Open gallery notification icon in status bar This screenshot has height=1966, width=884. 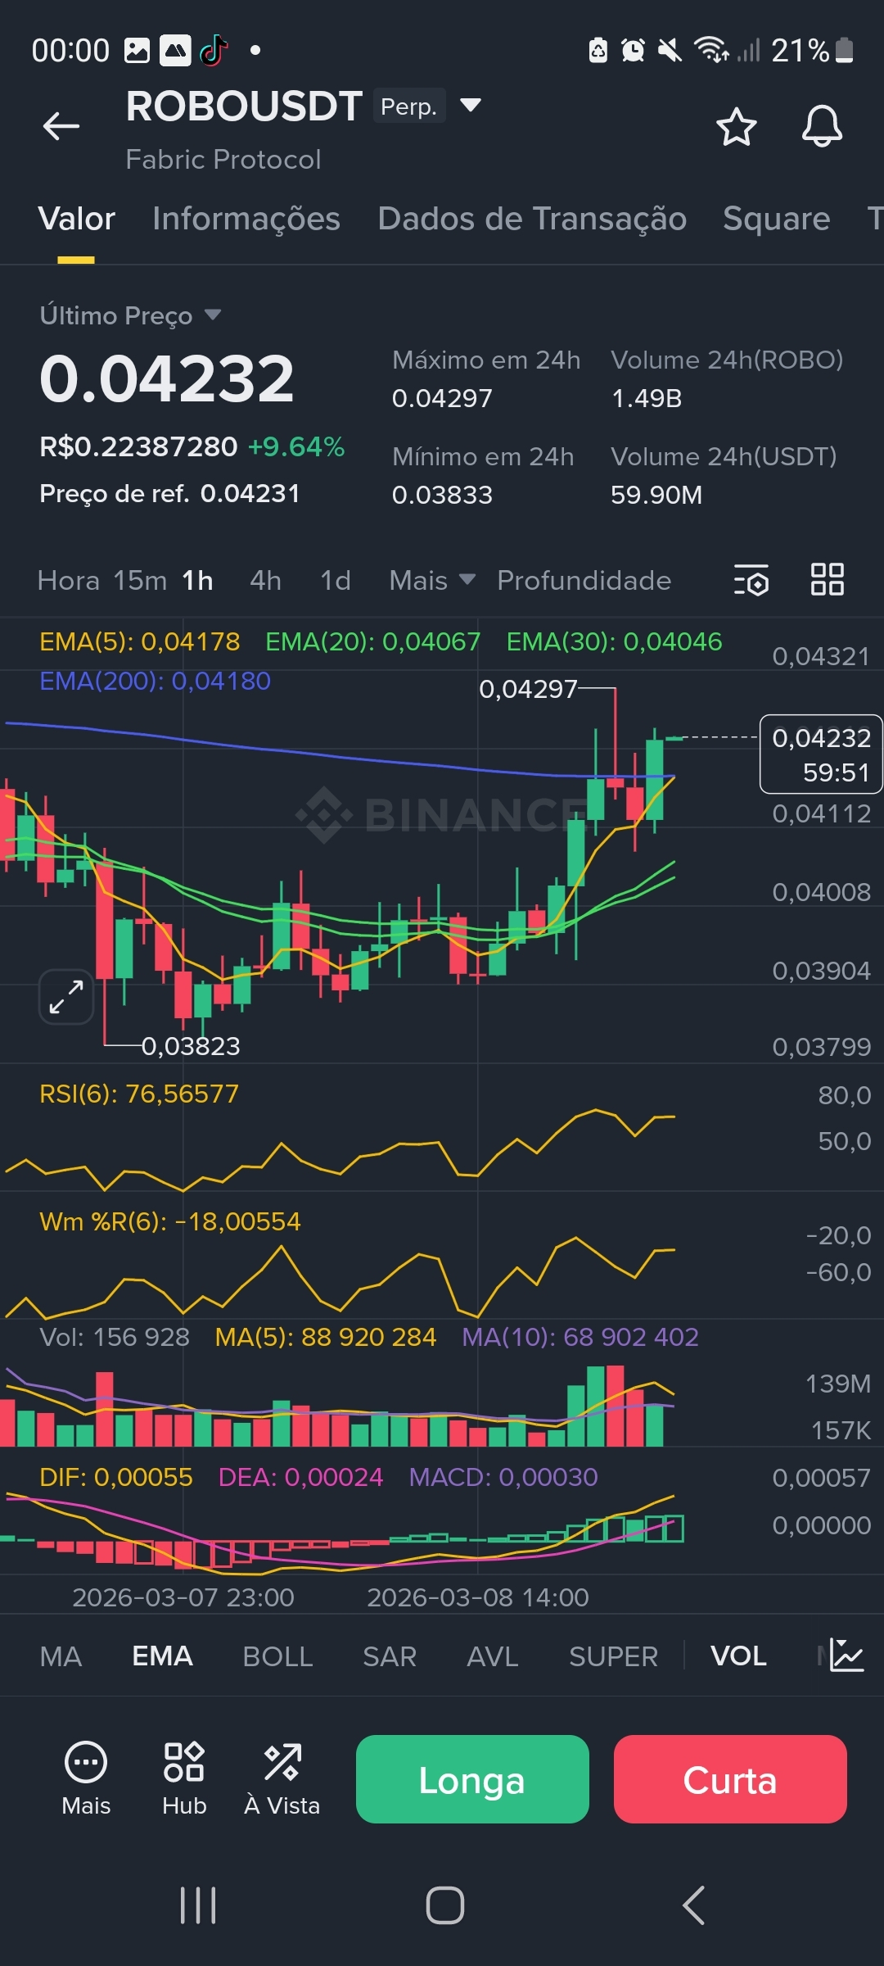point(137,51)
